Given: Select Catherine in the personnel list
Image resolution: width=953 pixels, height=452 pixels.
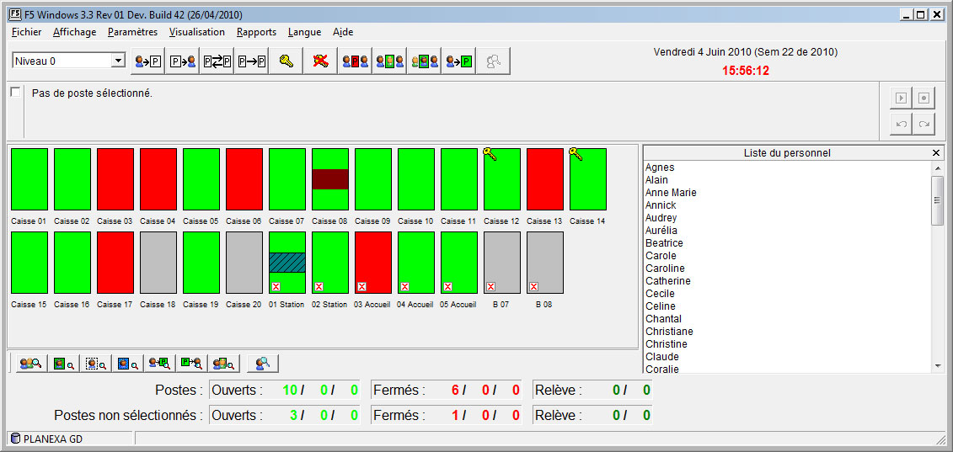Looking at the screenshot, I should (x=668, y=280).
